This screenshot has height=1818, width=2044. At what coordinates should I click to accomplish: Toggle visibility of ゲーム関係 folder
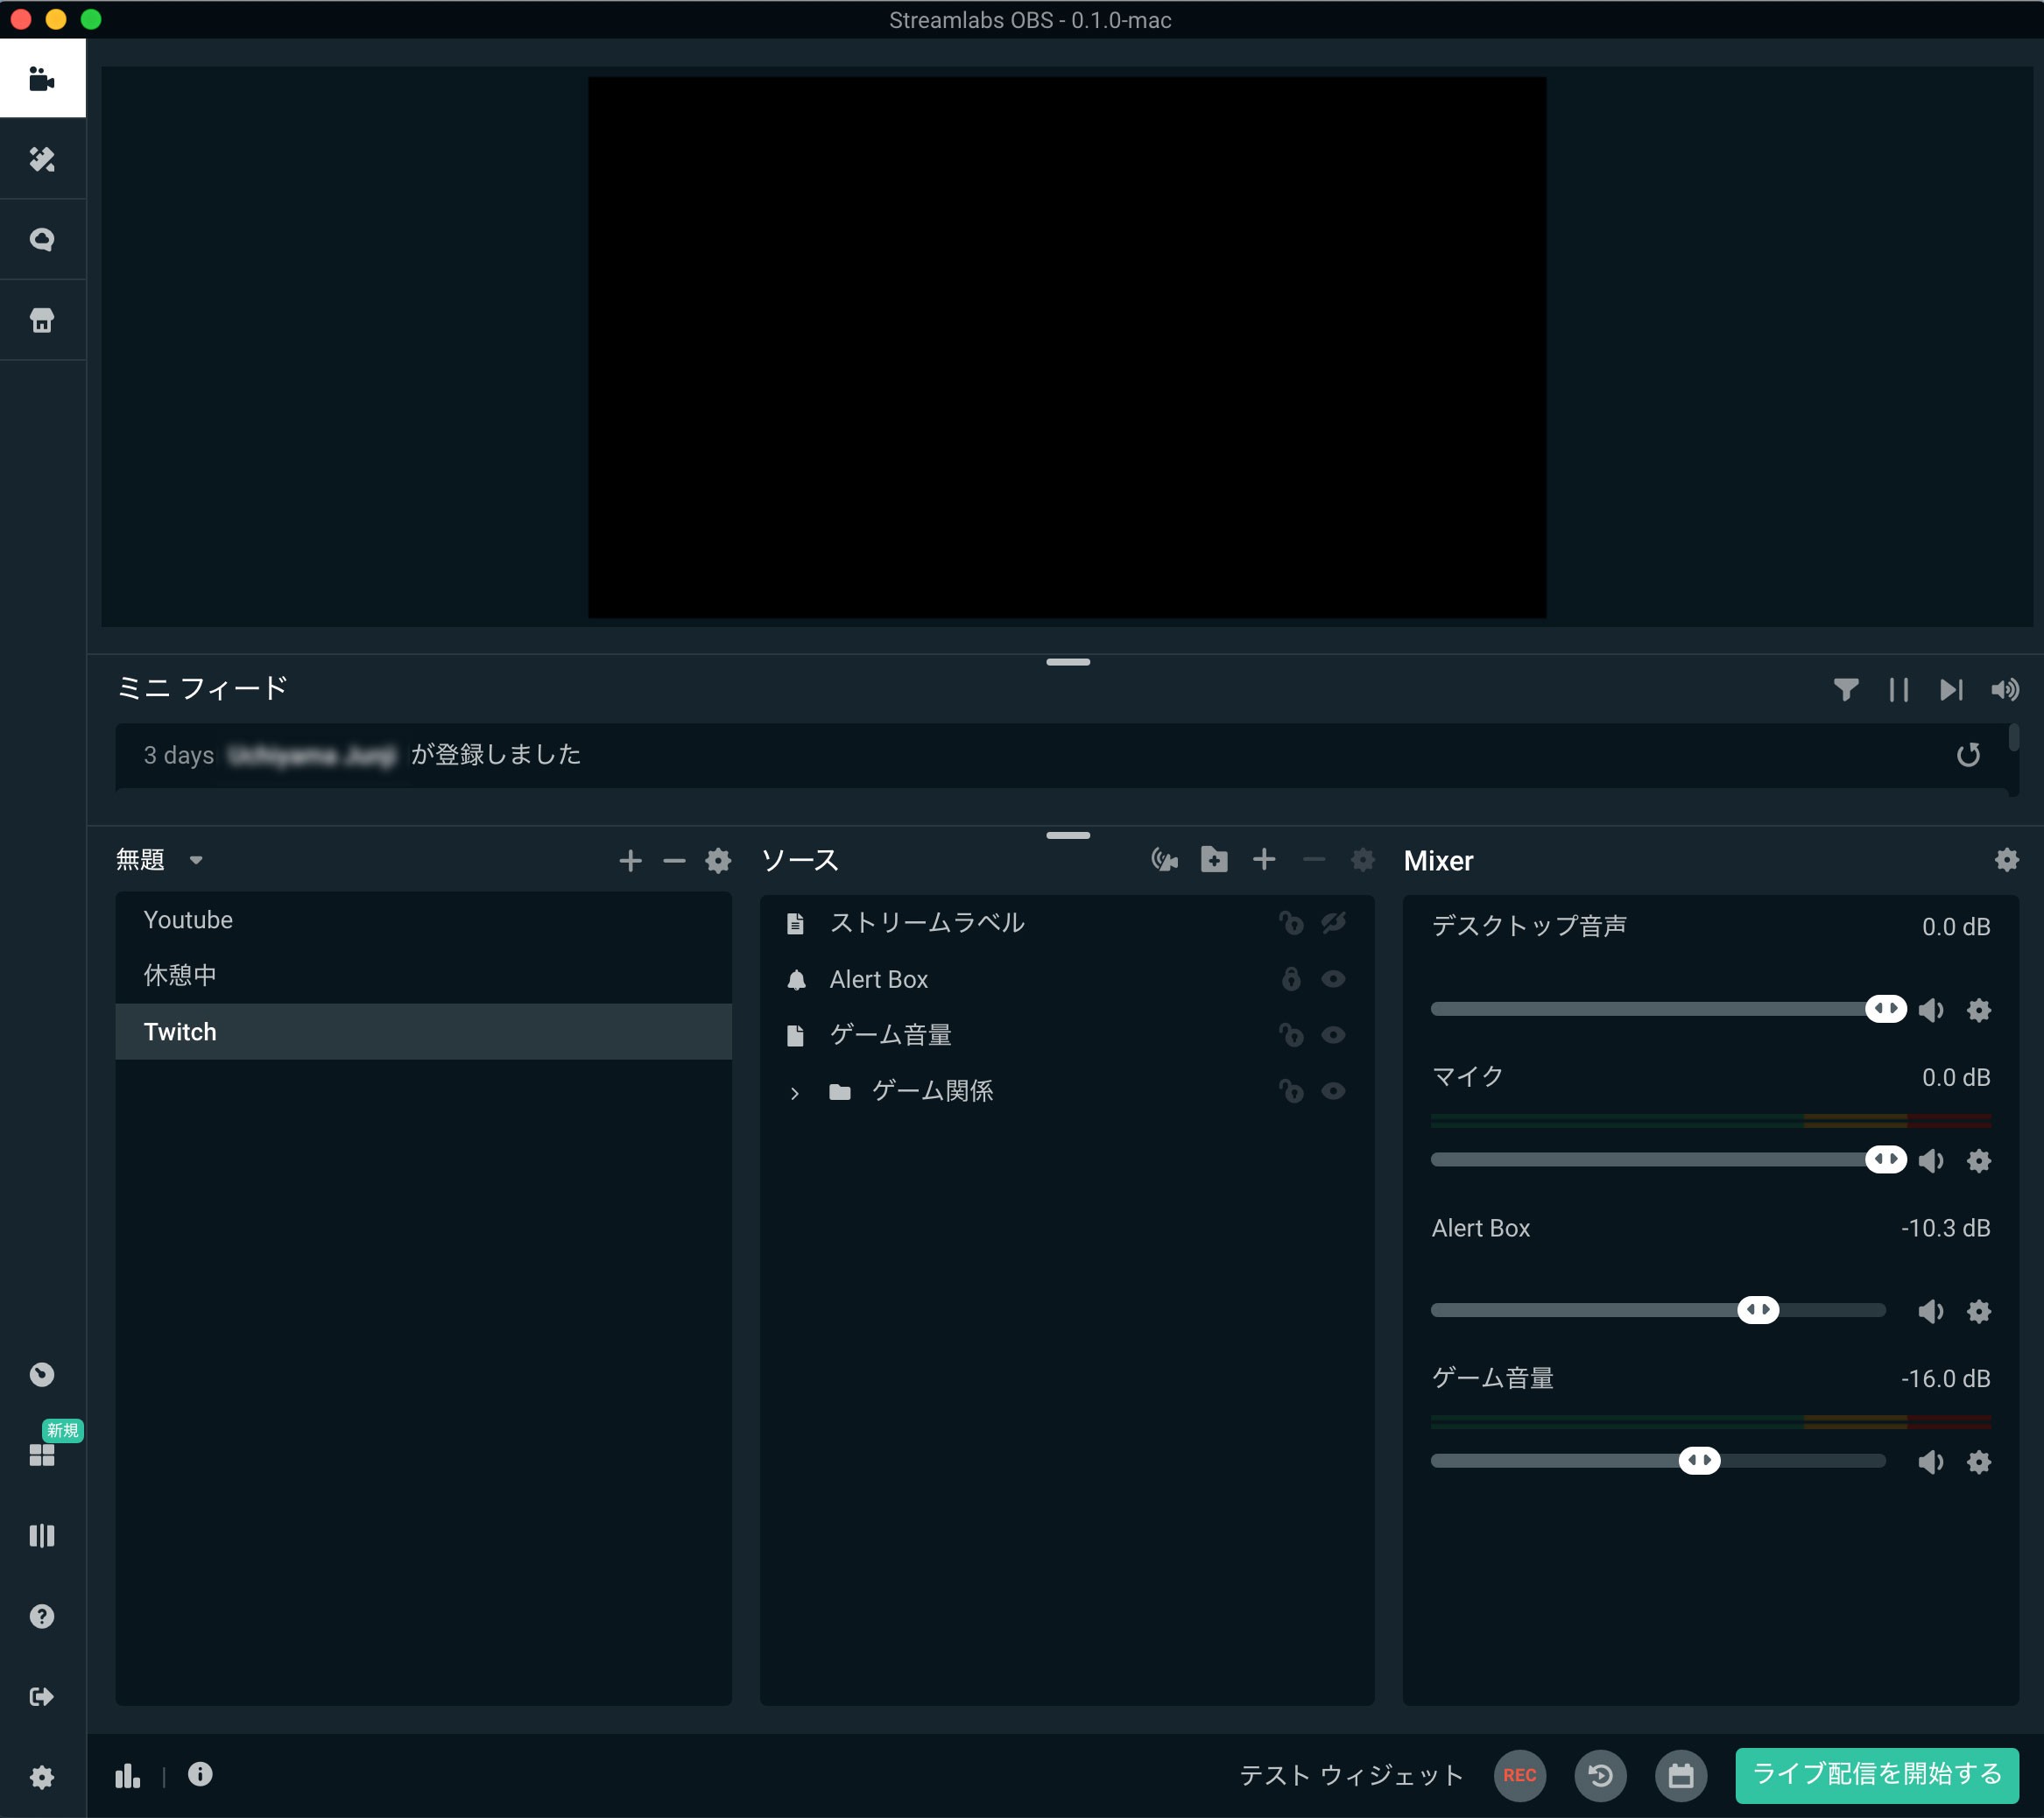[1333, 1091]
